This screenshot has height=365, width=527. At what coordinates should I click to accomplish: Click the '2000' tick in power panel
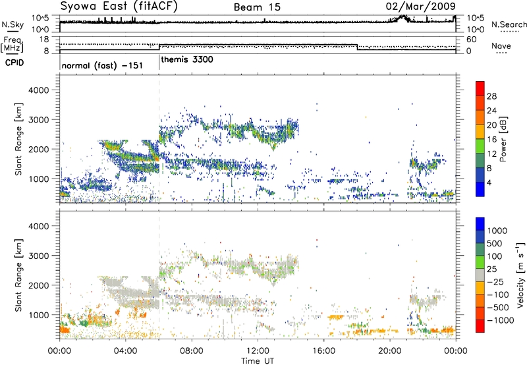click(38, 149)
